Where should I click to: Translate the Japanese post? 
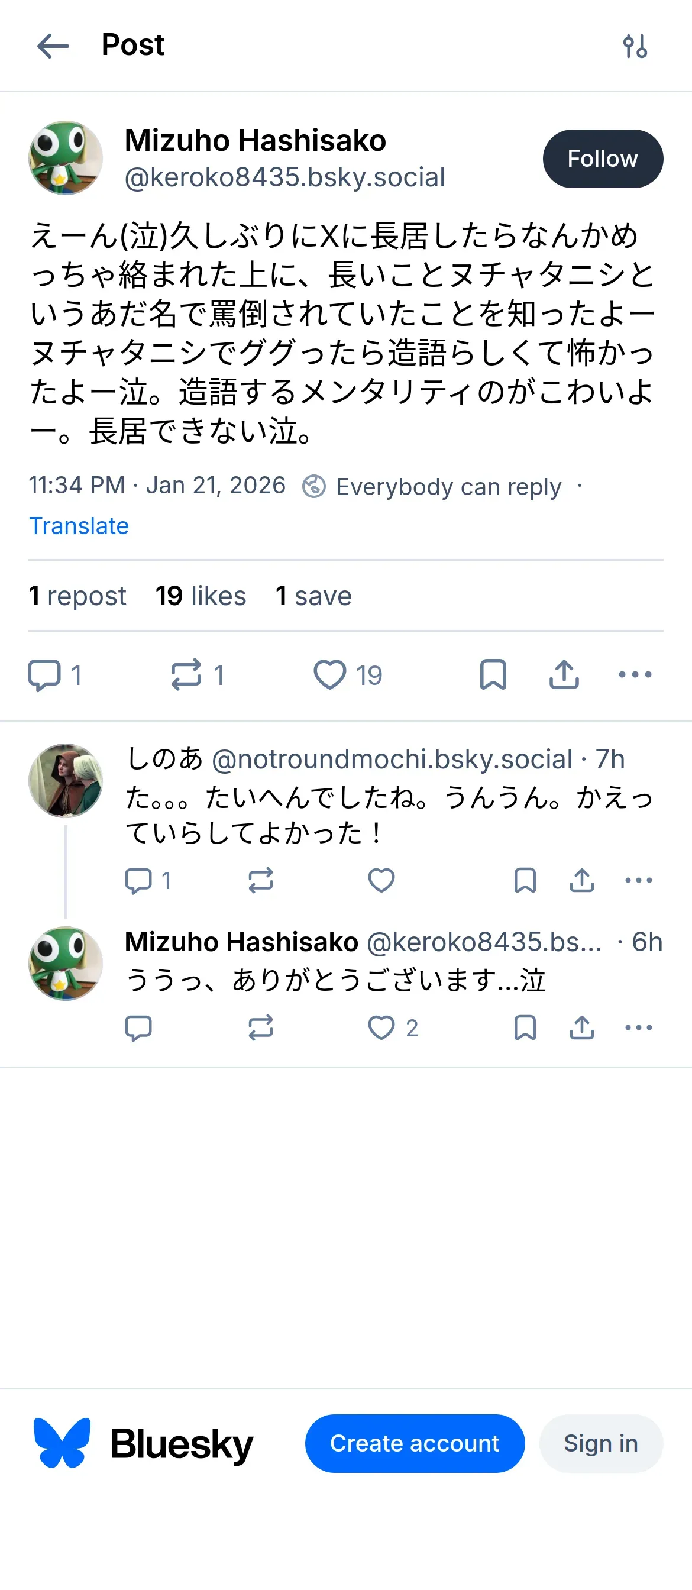click(x=79, y=526)
